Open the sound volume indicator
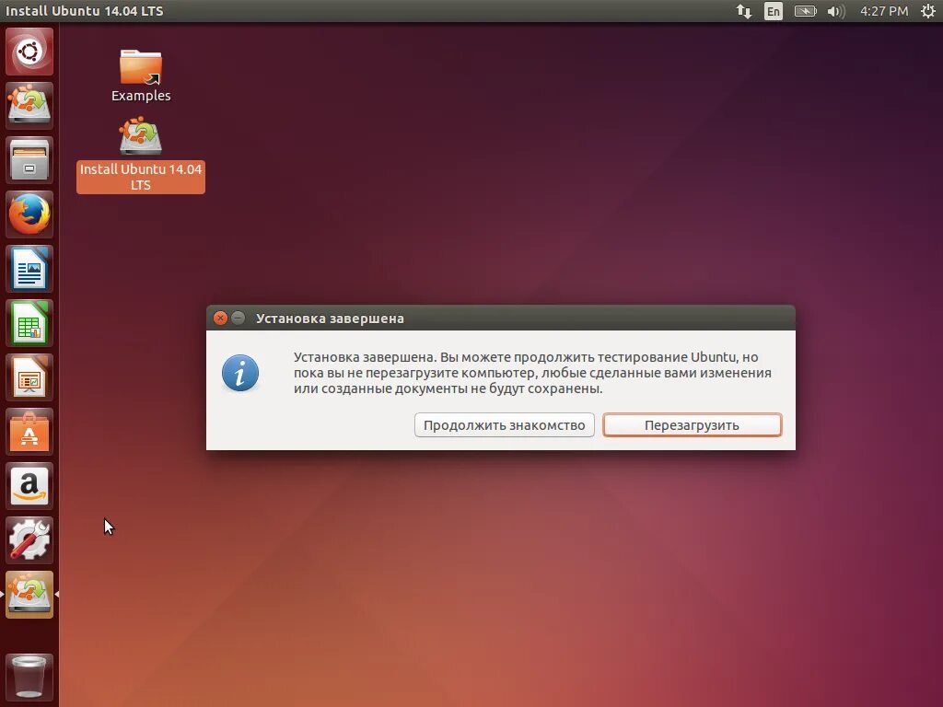Screen dimensions: 943x707 coord(836,11)
